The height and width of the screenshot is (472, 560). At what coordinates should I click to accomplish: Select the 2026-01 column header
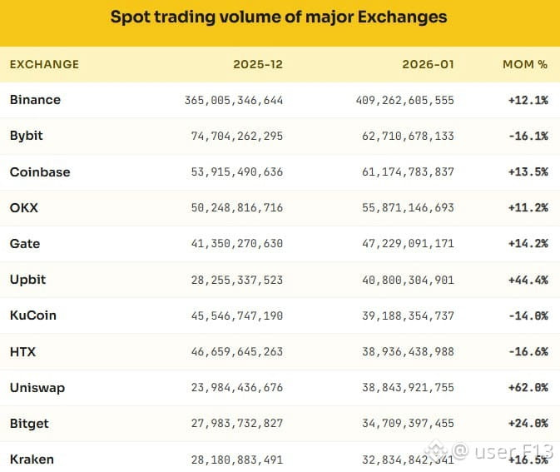tap(428, 64)
